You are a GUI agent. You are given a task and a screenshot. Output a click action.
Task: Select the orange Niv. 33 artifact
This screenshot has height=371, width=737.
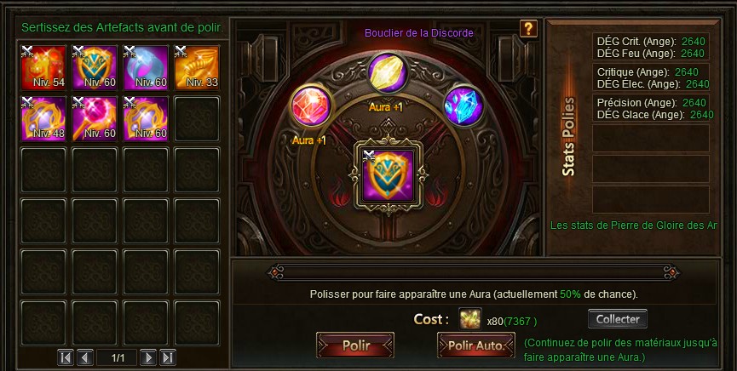click(x=197, y=67)
